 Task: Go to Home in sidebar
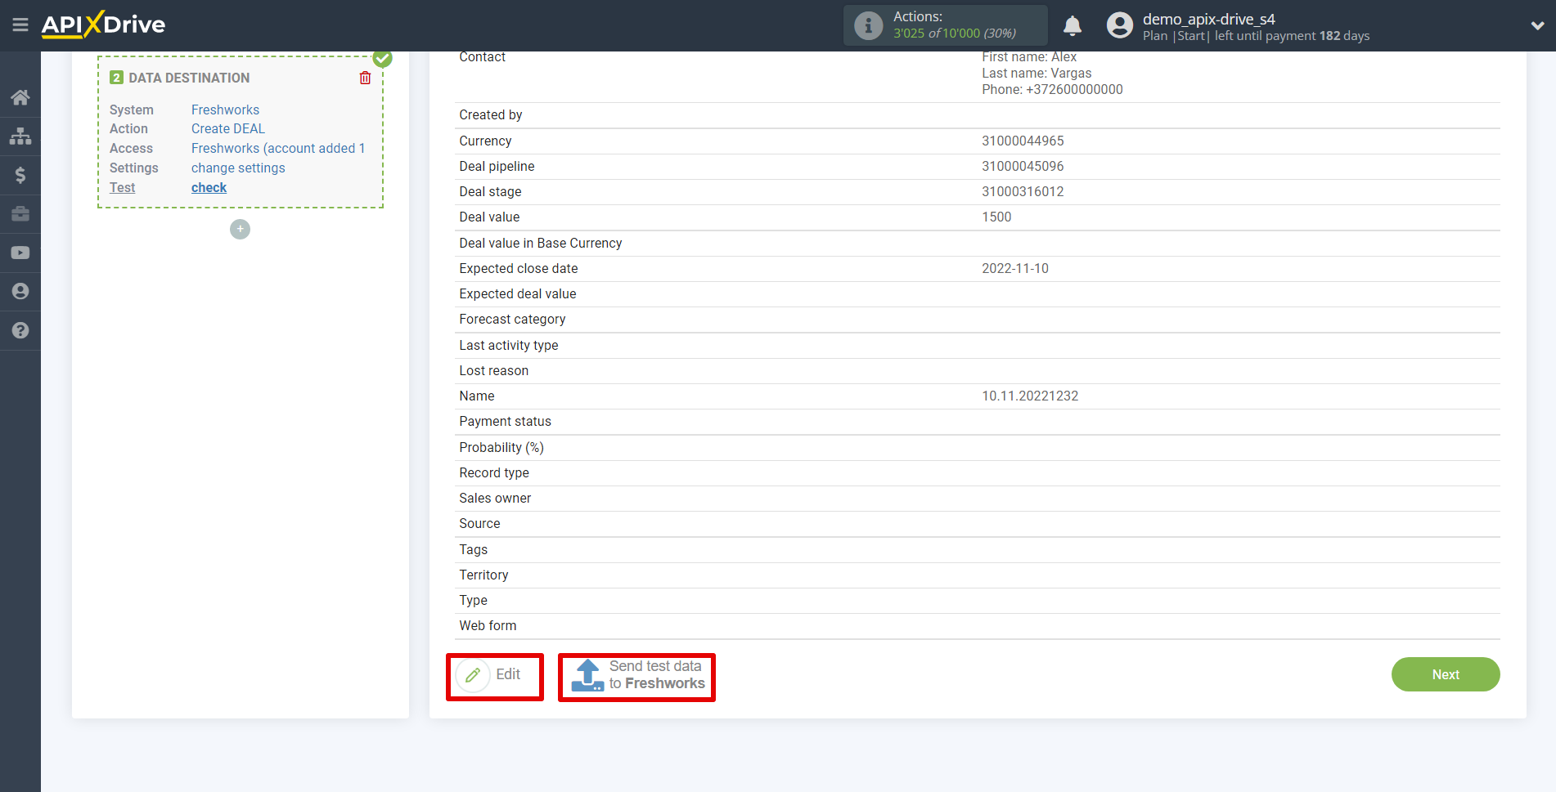pos(20,97)
